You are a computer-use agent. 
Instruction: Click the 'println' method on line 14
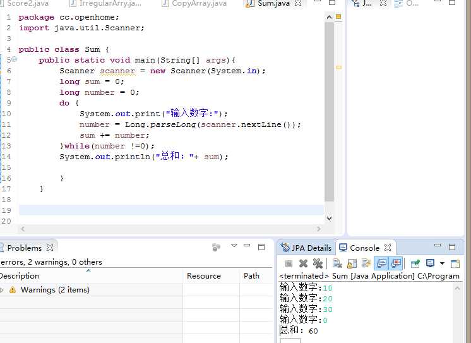[132, 157]
